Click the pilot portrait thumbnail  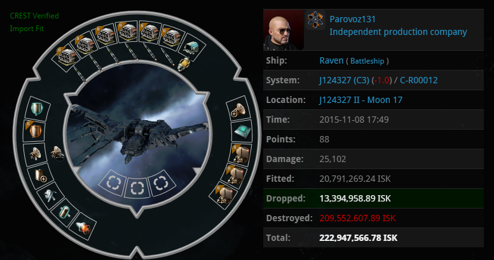284,30
